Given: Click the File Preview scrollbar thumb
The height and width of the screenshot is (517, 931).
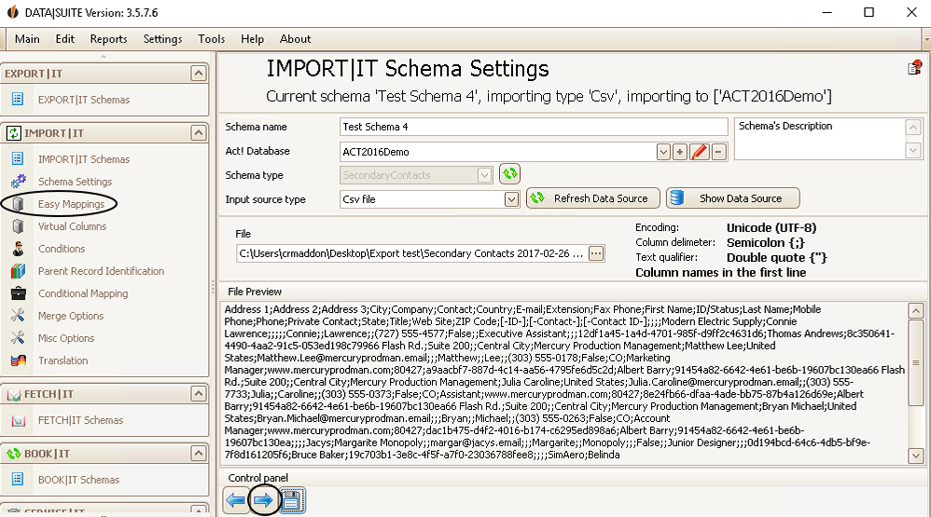Looking at the screenshot, I should coord(915,362).
